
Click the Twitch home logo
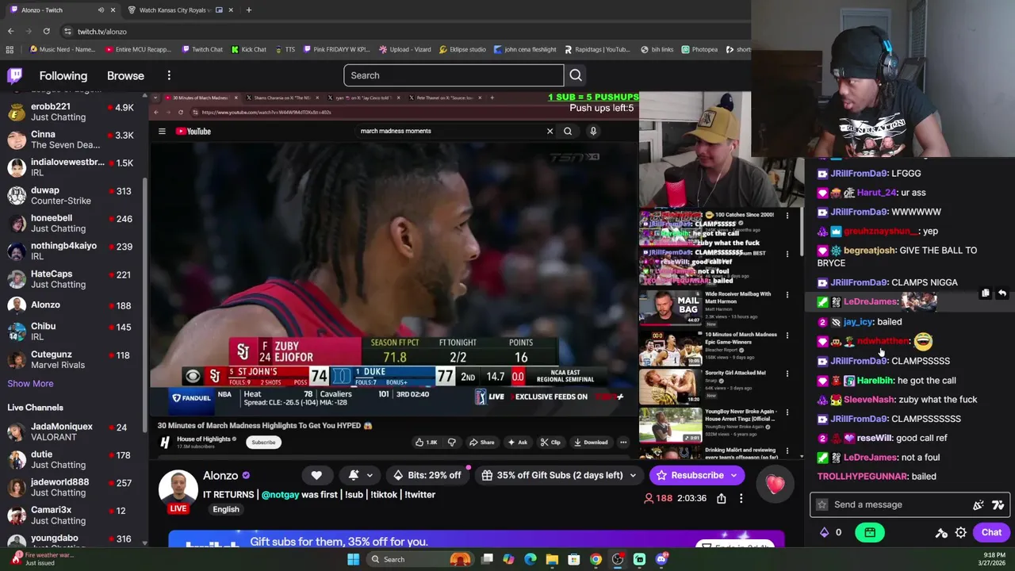point(15,76)
